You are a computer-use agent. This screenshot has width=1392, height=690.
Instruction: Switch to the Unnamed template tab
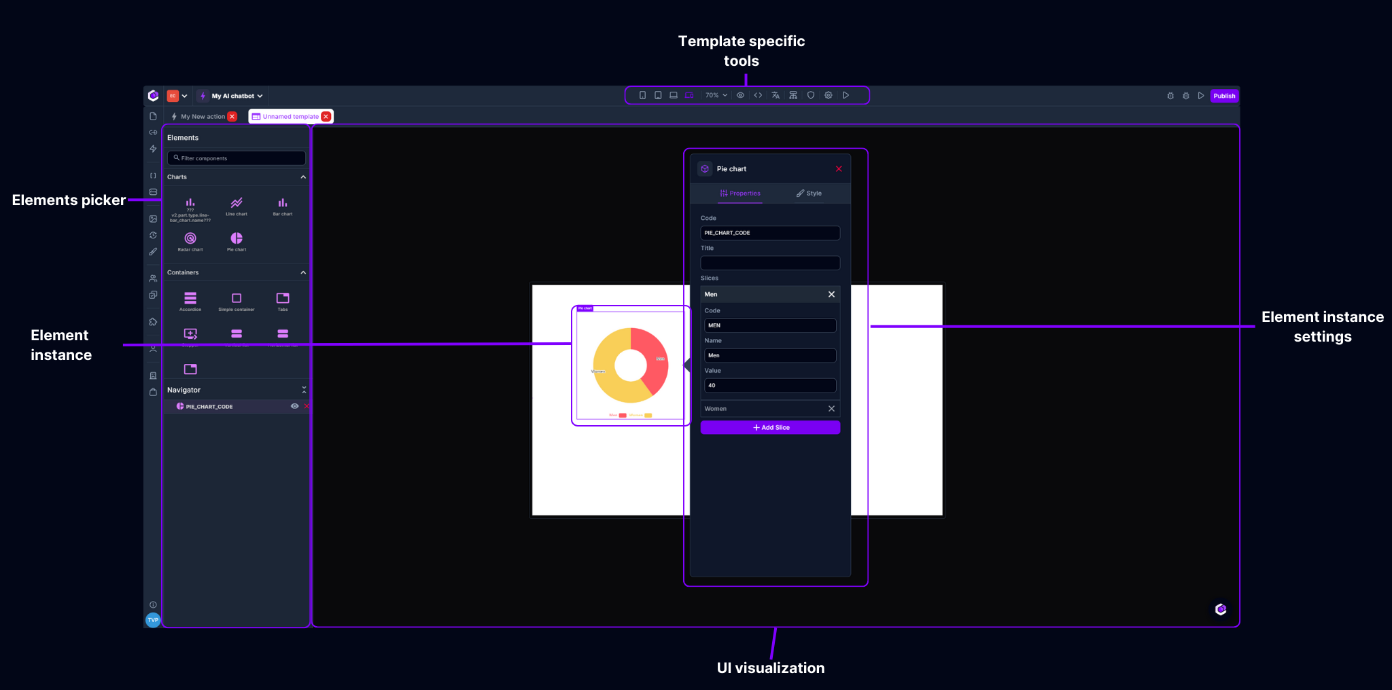click(x=289, y=116)
